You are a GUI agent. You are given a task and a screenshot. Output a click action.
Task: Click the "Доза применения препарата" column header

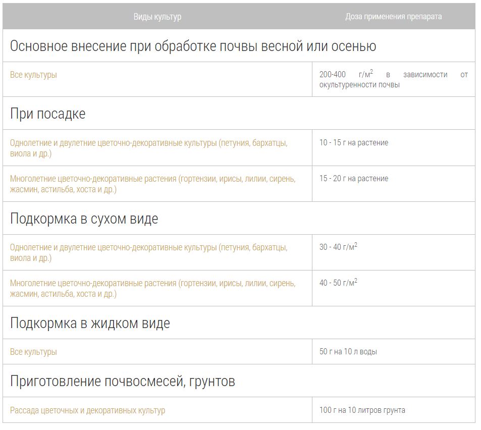click(x=393, y=17)
